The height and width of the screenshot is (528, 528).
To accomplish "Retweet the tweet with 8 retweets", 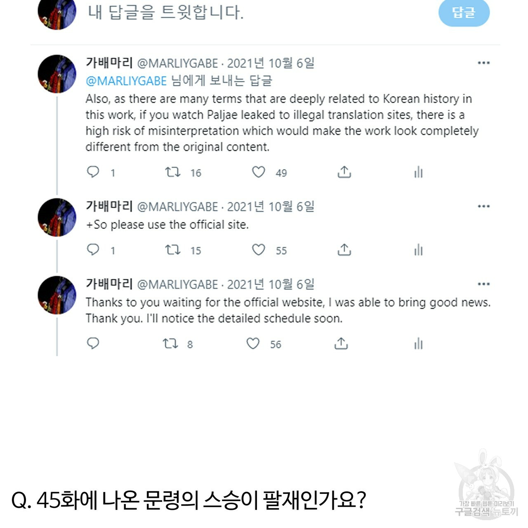I will tap(170, 343).
